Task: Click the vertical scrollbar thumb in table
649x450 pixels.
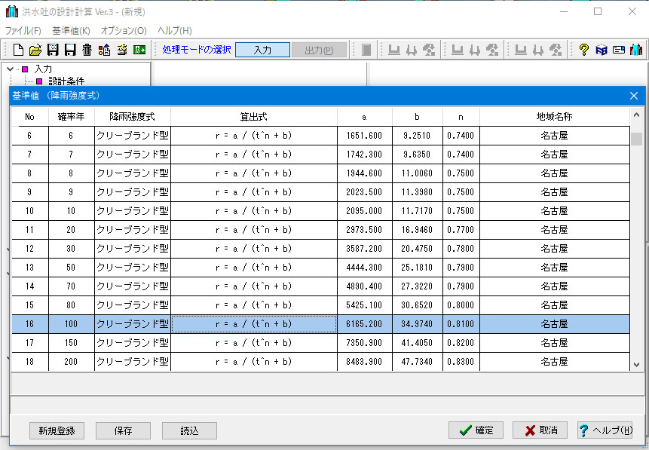Action: tap(637, 139)
